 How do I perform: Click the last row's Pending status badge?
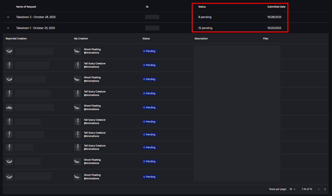[x=149, y=177]
